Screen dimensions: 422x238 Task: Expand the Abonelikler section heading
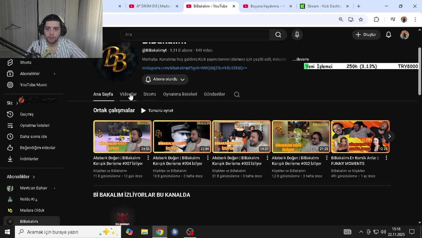click(x=21, y=177)
